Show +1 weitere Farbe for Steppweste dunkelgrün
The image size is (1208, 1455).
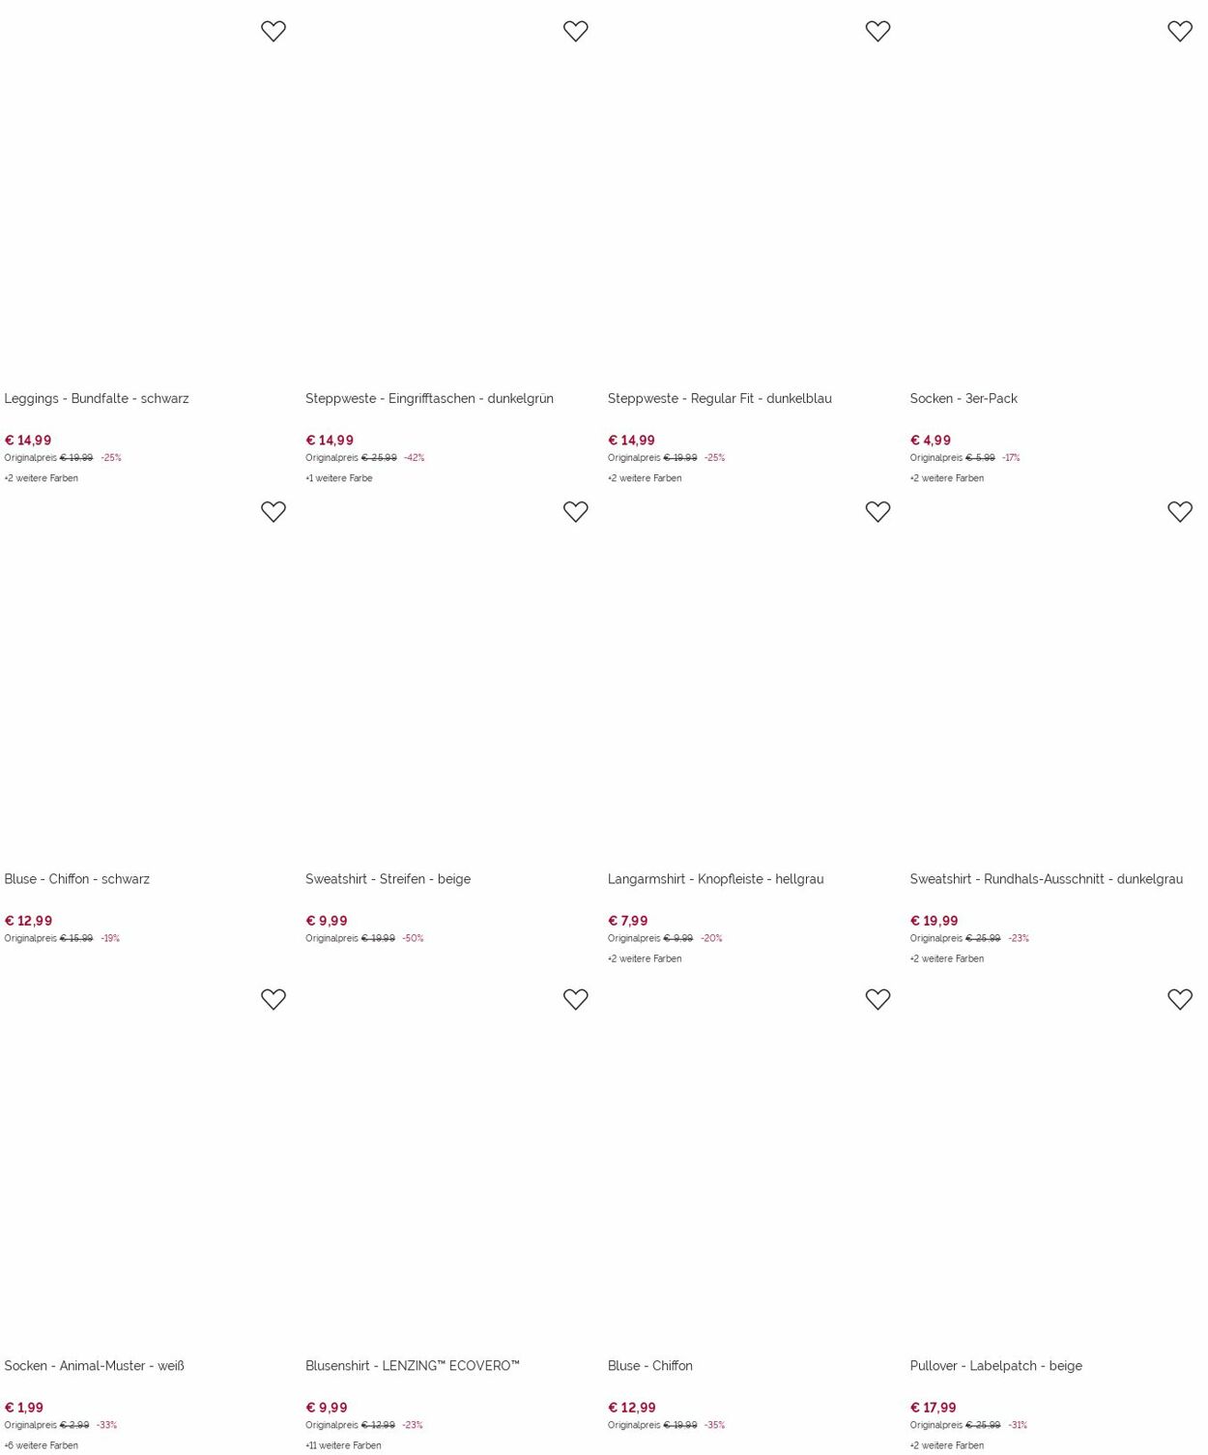[x=339, y=478]
